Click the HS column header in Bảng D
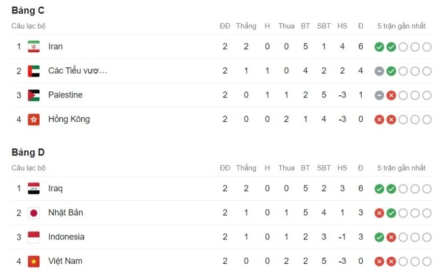Viewport: 445px width, 274px height. coord(342,168)
